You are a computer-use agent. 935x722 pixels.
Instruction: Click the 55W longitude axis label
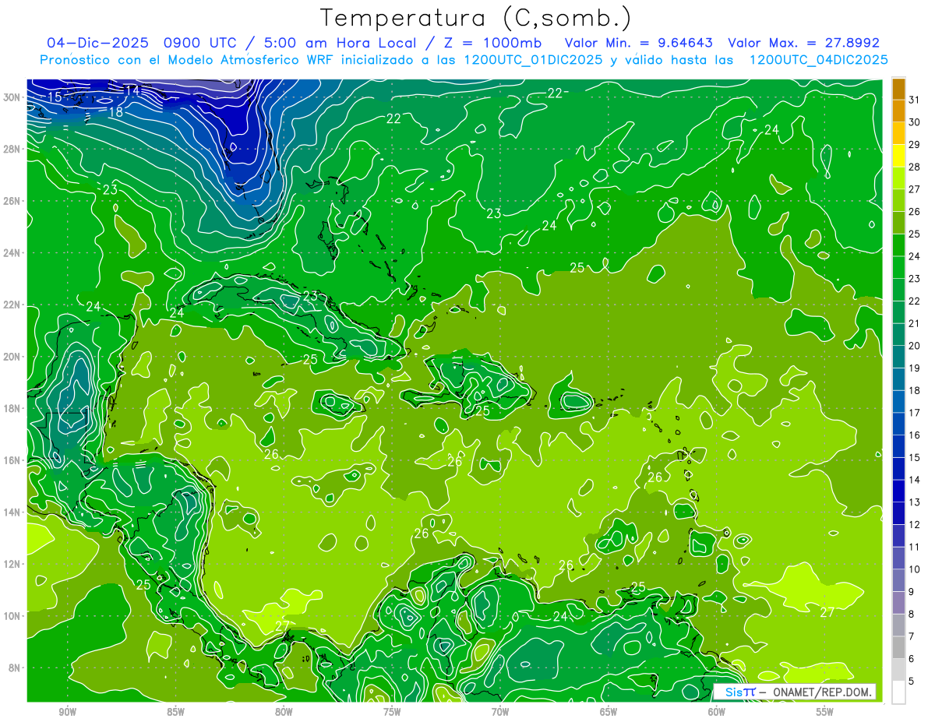(x=825, y=712)
